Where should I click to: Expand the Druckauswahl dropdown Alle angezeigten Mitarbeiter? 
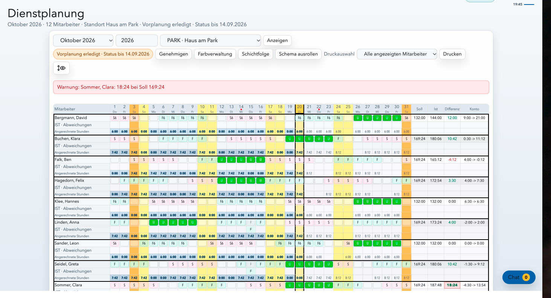click(x=397, y=54)
